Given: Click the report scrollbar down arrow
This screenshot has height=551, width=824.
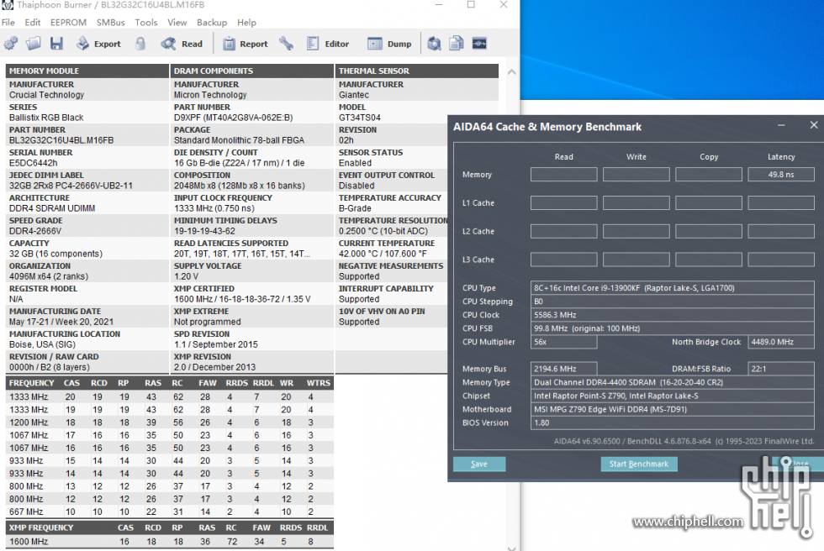Looking at the screenshot, I should click(511, 548).
